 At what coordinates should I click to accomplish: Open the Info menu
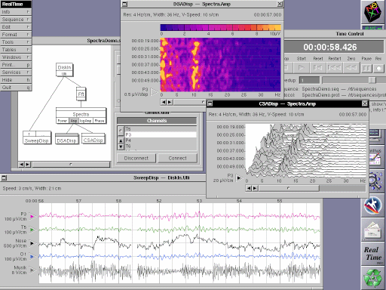click(16, 12)
